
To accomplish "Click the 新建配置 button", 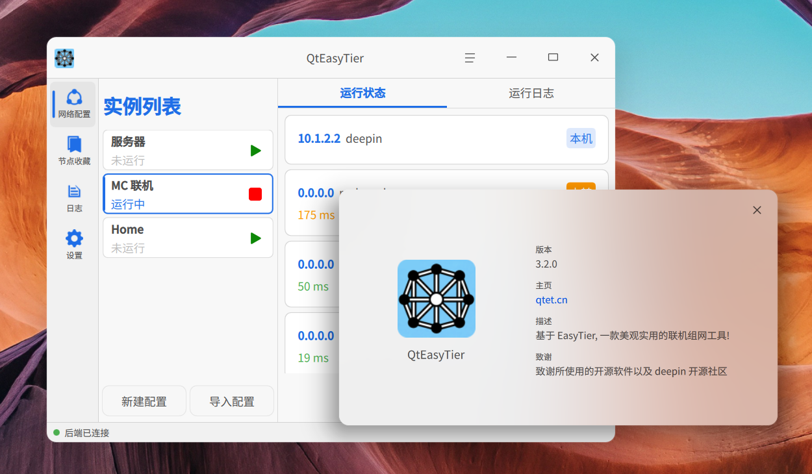I will click(144, 401).
